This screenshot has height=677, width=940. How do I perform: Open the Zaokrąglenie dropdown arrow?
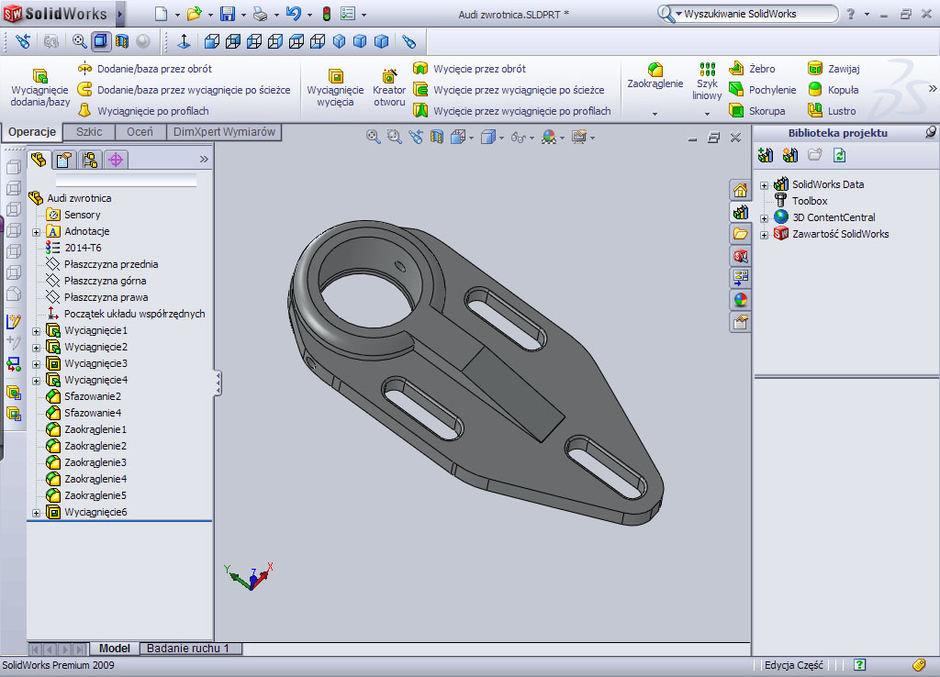pos(655,113)
